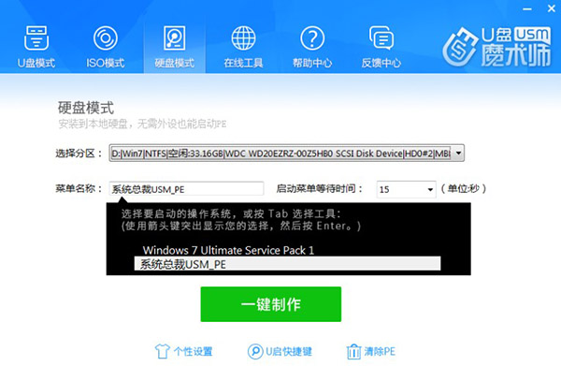This screenshot has height=366, width=561.
Task: Close the U盘魔术师 window
Action: pos(552,9)
